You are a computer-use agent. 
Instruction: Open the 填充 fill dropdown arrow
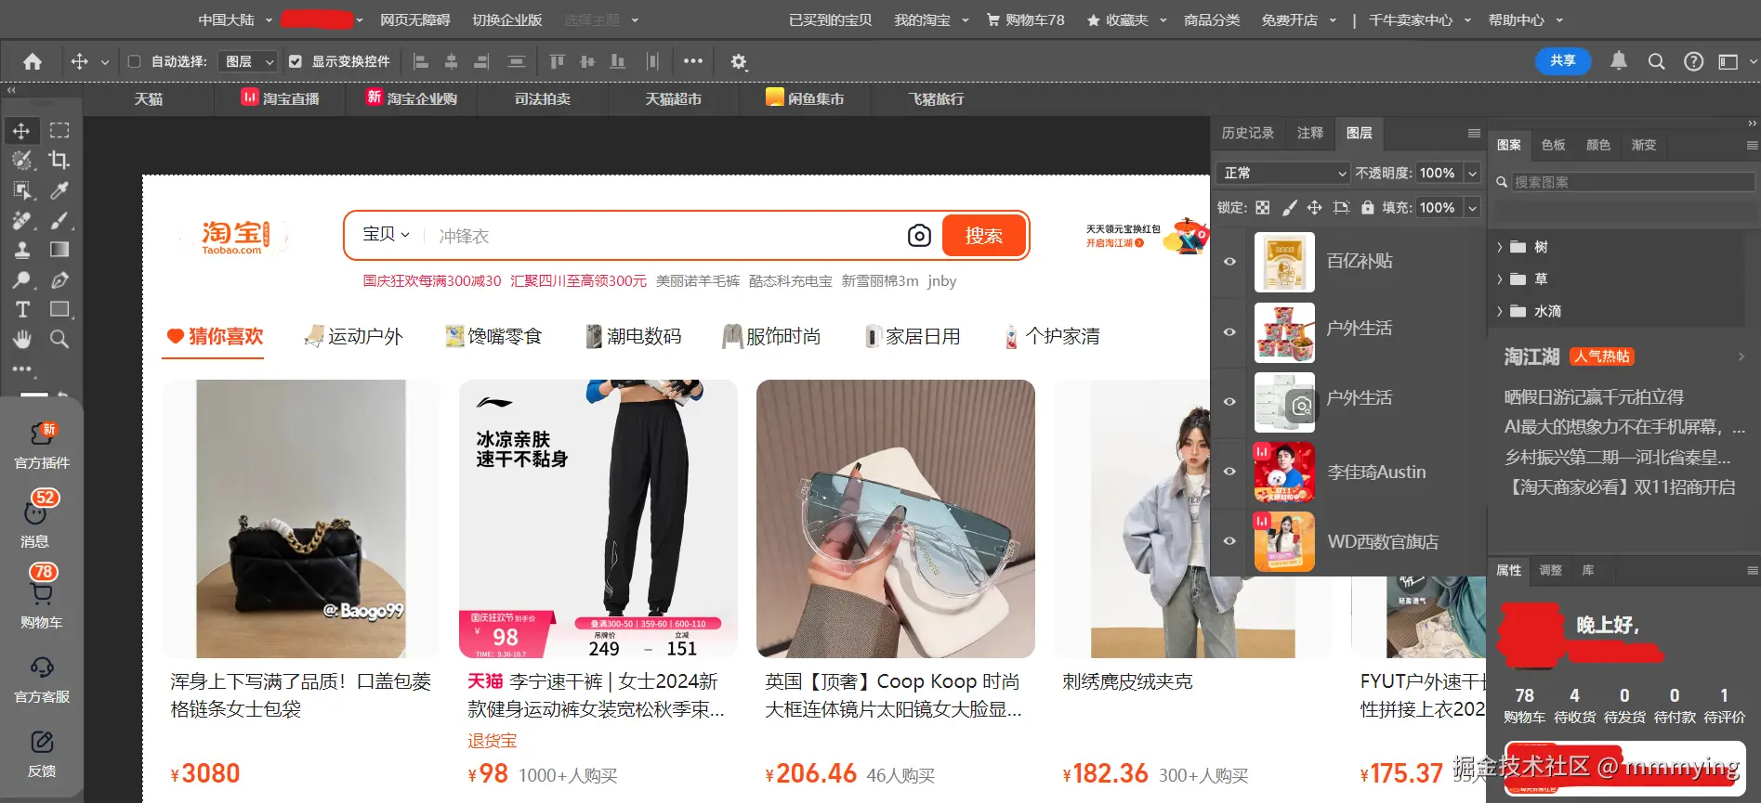pos(1472,208)
